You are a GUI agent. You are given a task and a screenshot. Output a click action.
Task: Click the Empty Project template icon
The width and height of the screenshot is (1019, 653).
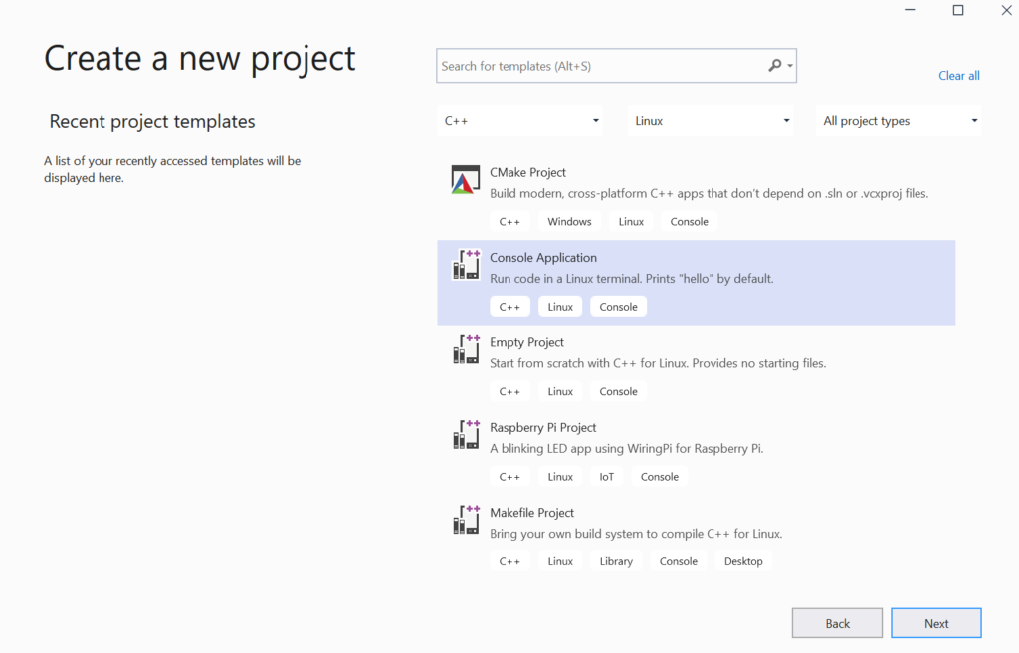(x=465, y=349)
